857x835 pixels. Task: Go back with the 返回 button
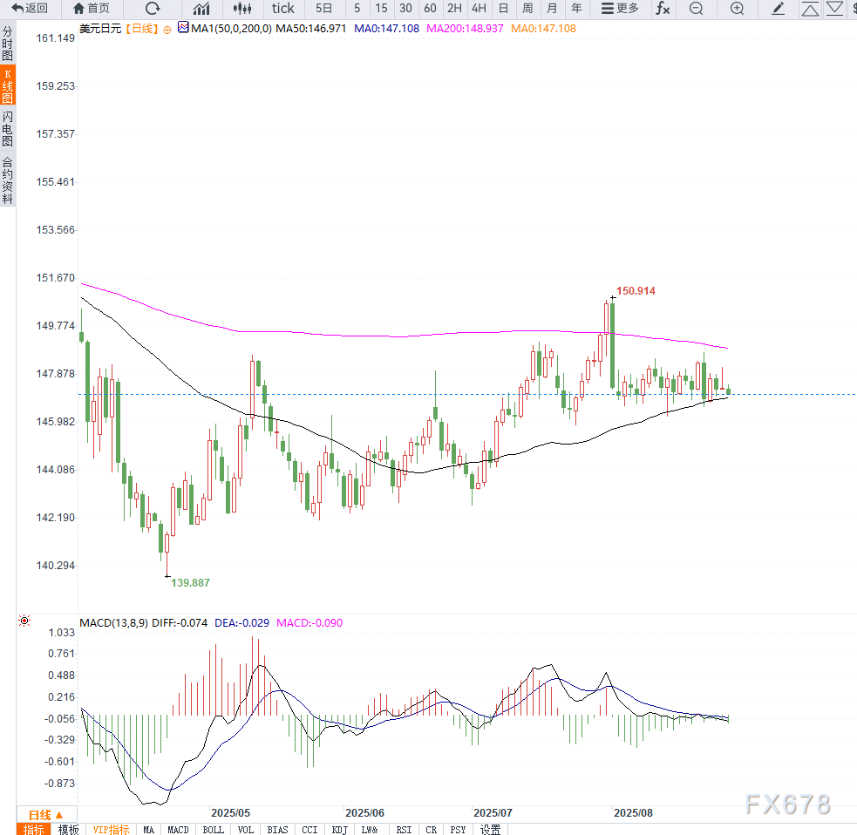30,9
